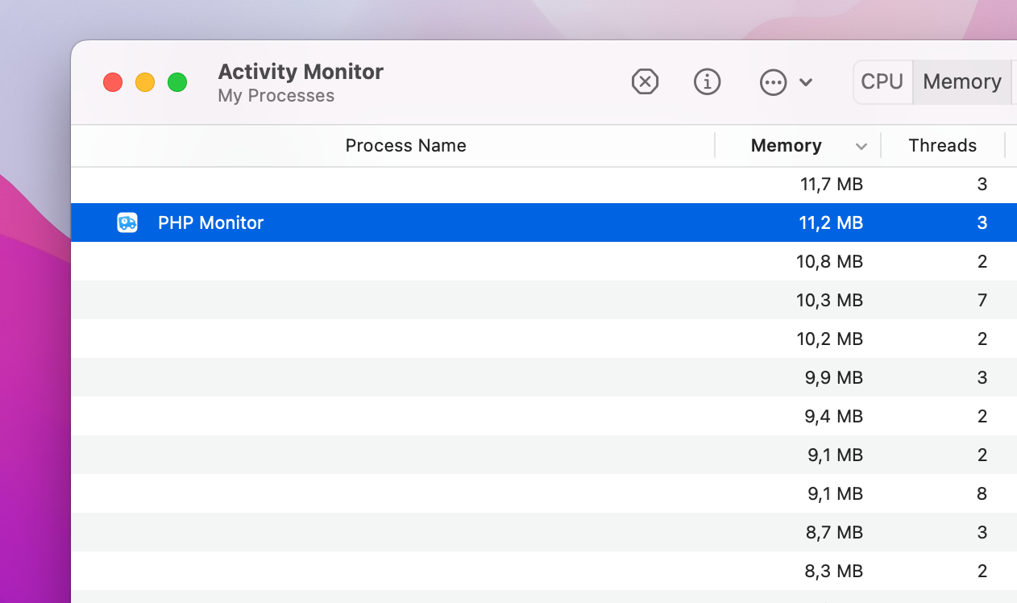The image size is (1017, 603).
Task: Click the PHP Monitor app icon
Action: (127, 222)
